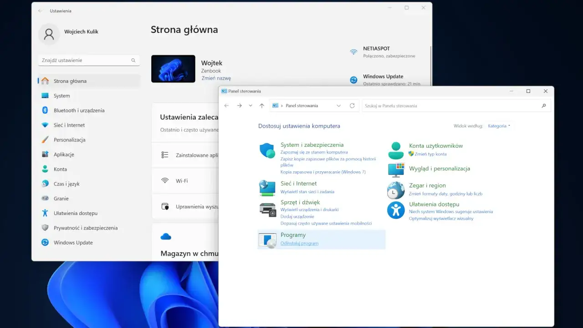Click Wygląd i personalizacja heading
The width and height of the screenshot is (583, 328).
[x=440, y=169]
